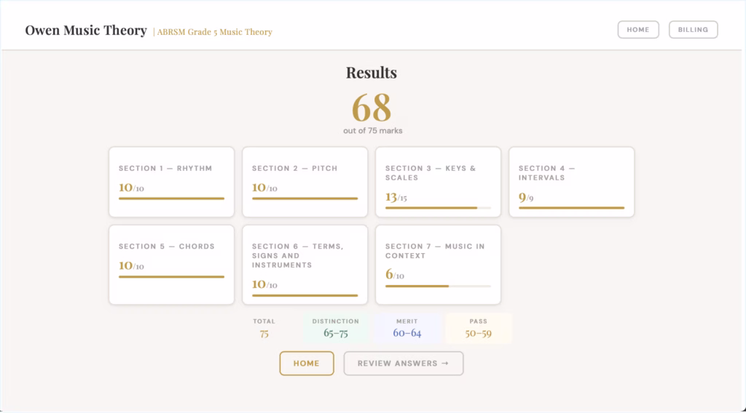The height and width of the screenshot is (413, 746).
Task: Click the 6/10 score value
Action: [x=394, y=275]
